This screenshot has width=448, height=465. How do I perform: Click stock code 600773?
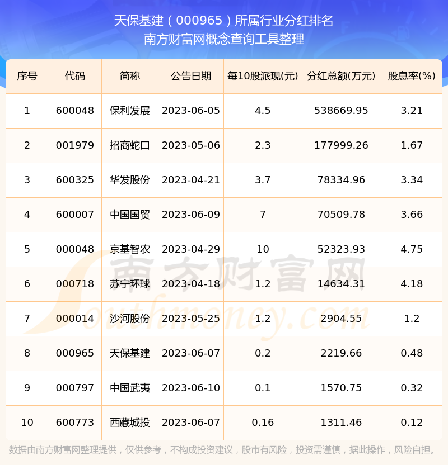(x=75, y=423)
